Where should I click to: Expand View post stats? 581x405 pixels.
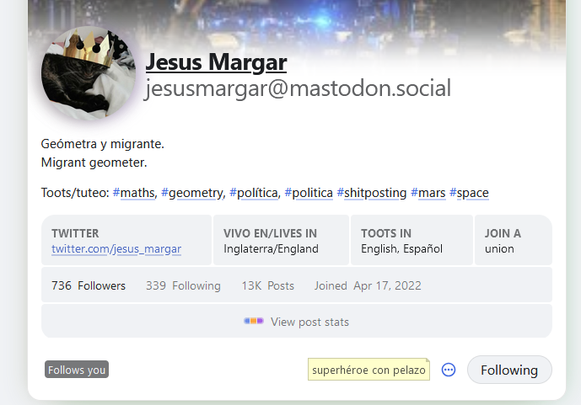coord(297,321)
